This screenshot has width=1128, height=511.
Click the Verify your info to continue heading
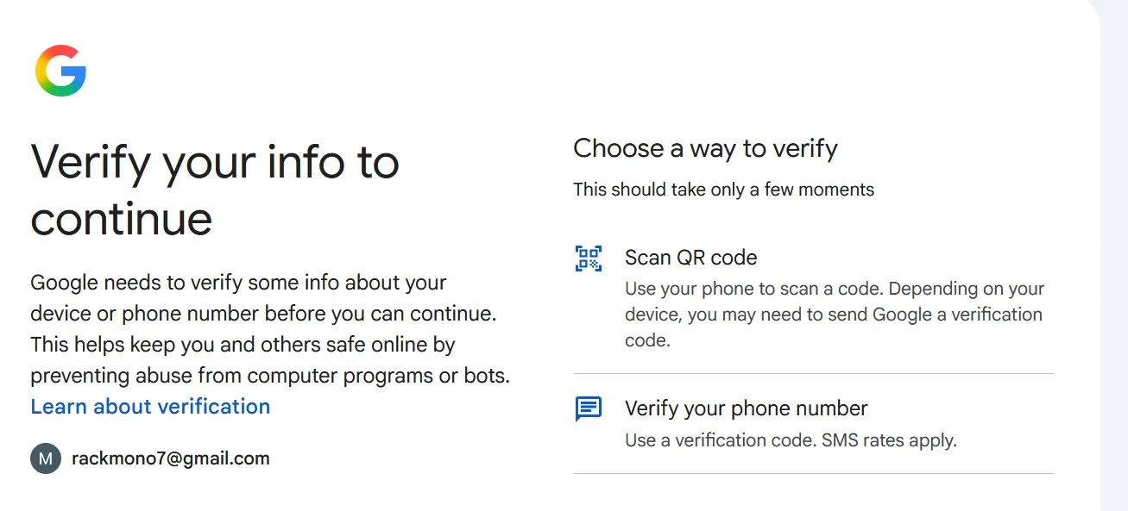(x=215, y=190)
